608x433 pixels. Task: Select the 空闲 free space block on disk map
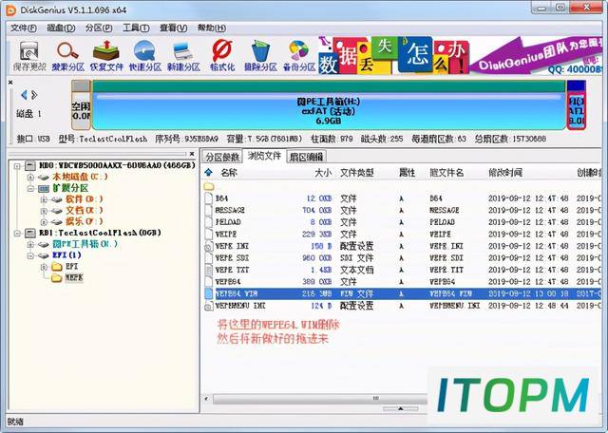(81, 105)
